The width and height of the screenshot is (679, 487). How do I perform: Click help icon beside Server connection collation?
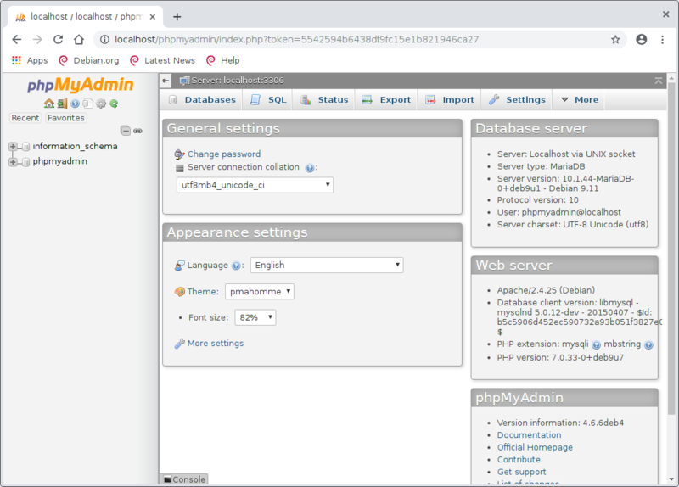tap(310, 168)
